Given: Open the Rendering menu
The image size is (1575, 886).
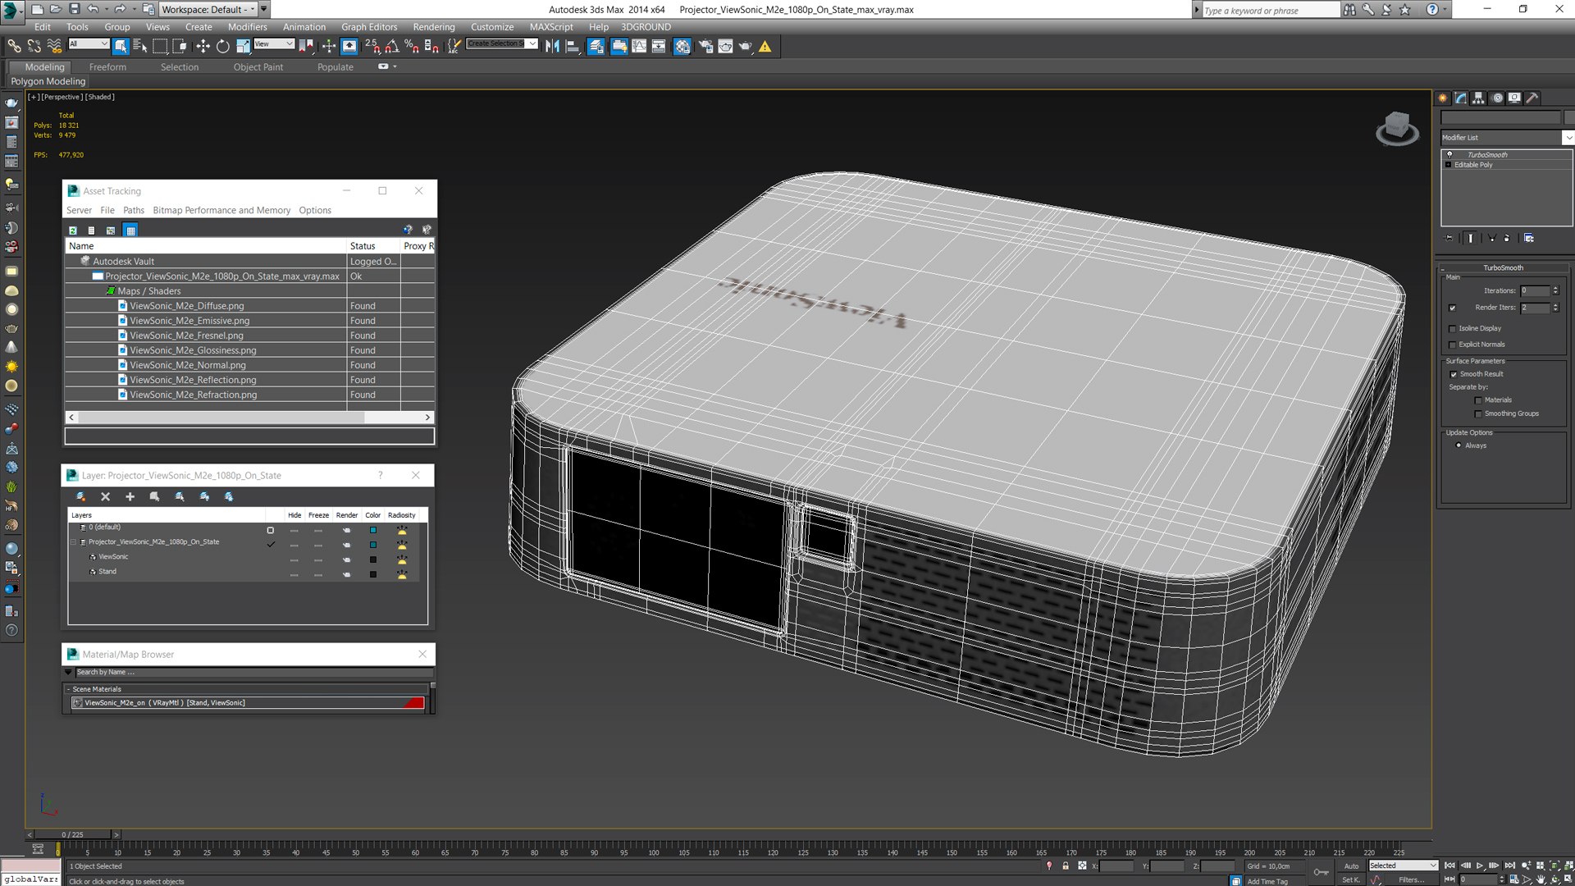Looking at the screenshot, I should (x=433, y=27).
